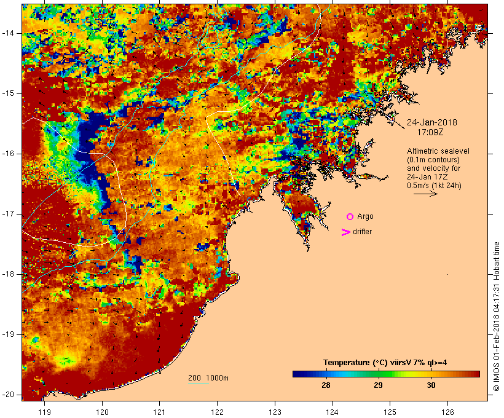Image resolution: width=504 pixels, height=418 pixels.
Task: Click latitude axis label -16
Action: (8, 154)
